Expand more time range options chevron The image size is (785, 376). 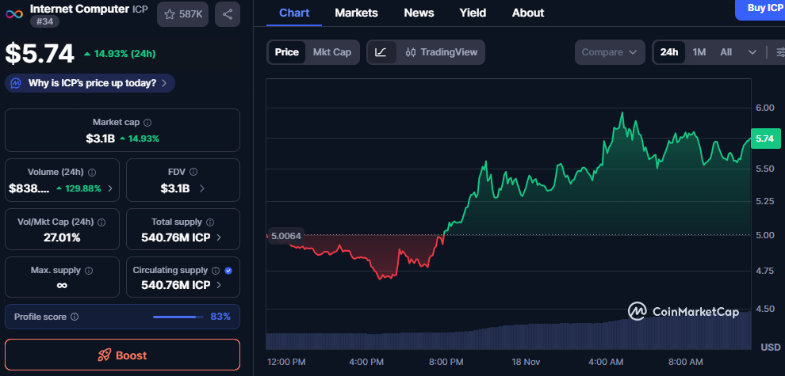[x=752, y=52]
